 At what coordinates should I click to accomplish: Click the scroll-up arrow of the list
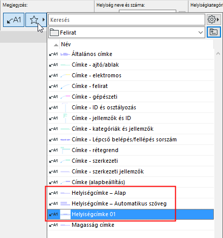tap(218, 54)
